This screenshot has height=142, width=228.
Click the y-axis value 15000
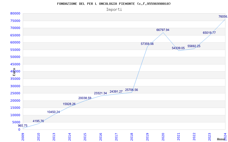click(x=15, y=108)
